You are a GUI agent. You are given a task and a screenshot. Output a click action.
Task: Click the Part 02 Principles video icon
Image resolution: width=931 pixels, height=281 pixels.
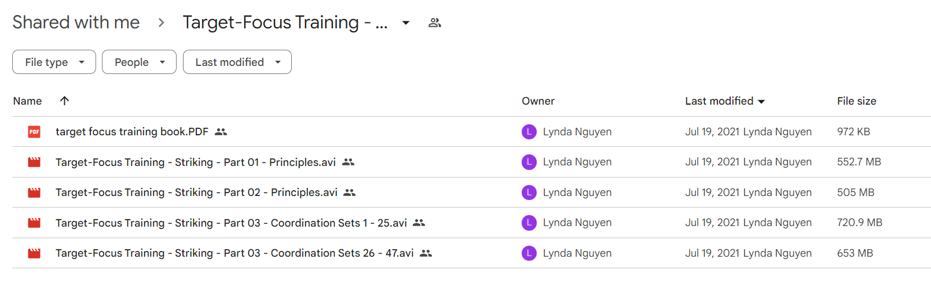[x=34, y=193]
